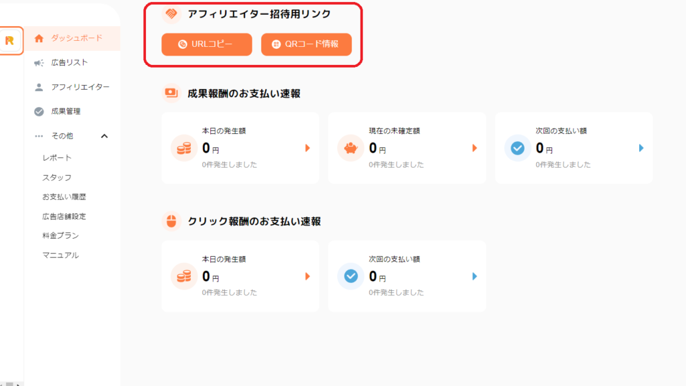Click the piggy bank icon in 現在の未確定額
The height and width of the screenshot is (386, 686).
349,148
